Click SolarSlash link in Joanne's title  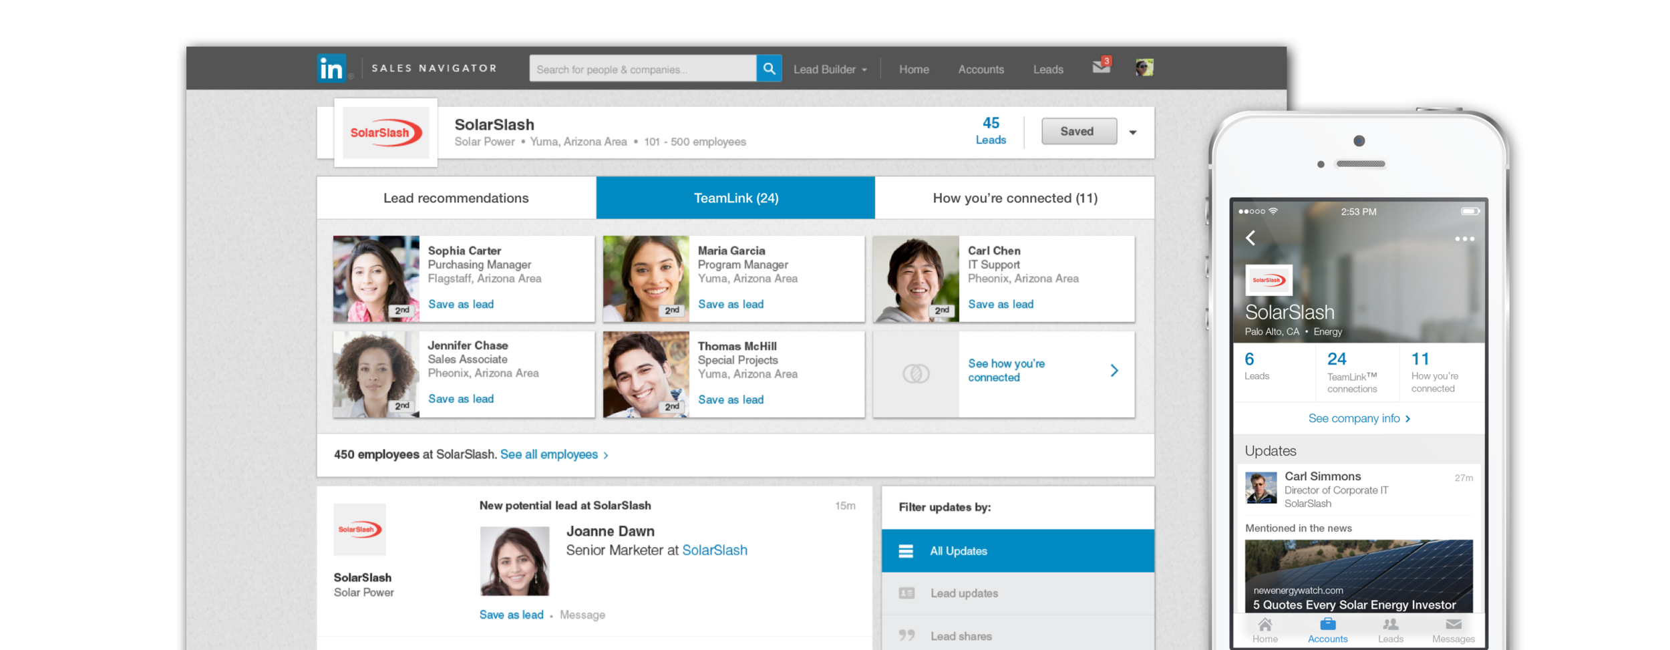(715, 550)
